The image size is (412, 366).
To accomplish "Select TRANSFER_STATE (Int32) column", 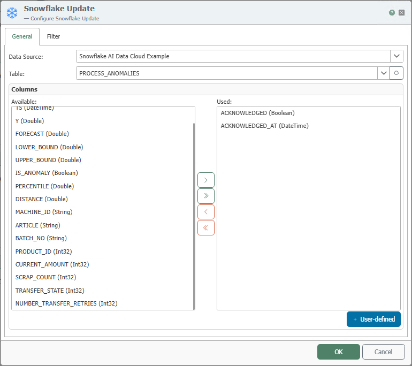I will [x=102, y=291].
